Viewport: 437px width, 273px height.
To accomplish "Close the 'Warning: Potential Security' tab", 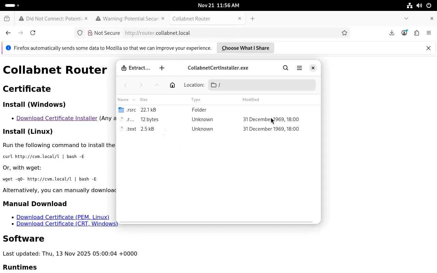I will 163,19.
